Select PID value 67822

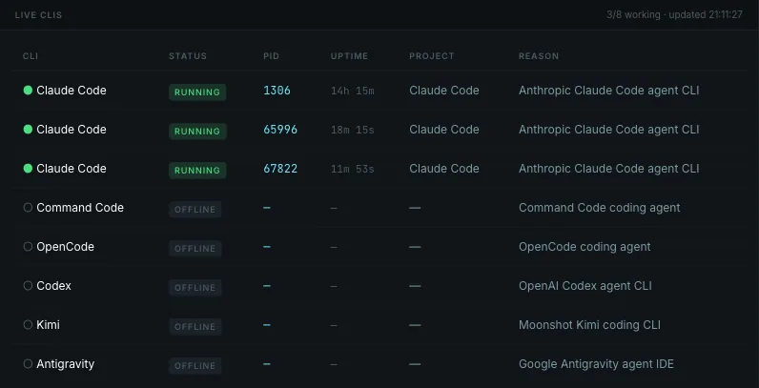[280, 169]
